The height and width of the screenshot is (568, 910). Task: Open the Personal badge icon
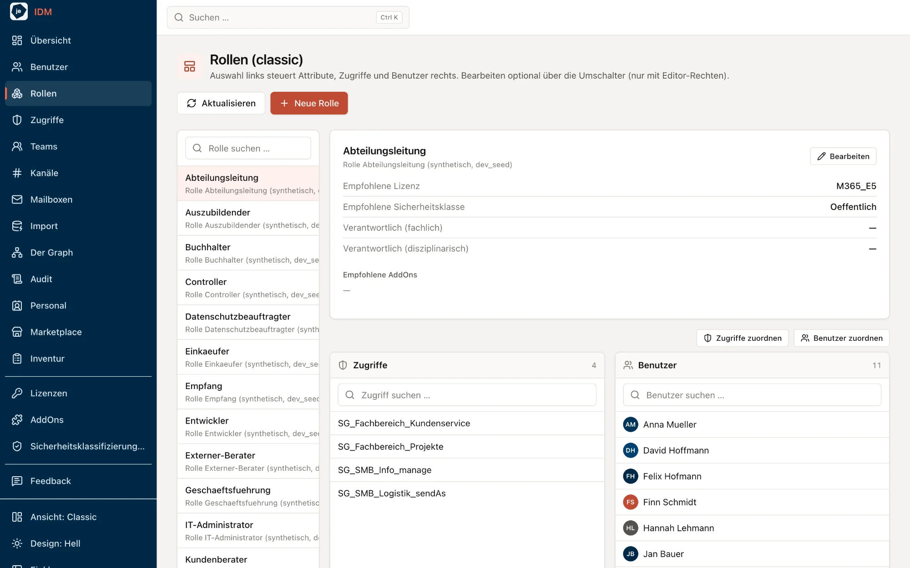tap(17, 305)
